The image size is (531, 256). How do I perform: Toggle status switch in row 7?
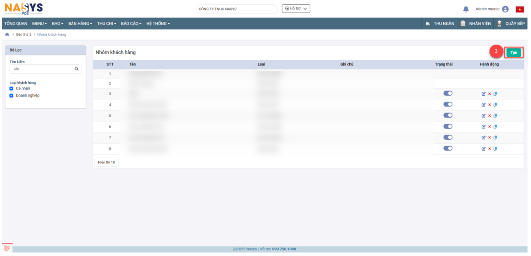[x=448, y=137]
